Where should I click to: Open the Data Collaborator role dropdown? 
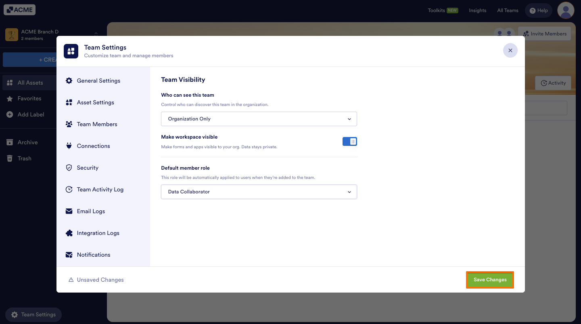259,192
